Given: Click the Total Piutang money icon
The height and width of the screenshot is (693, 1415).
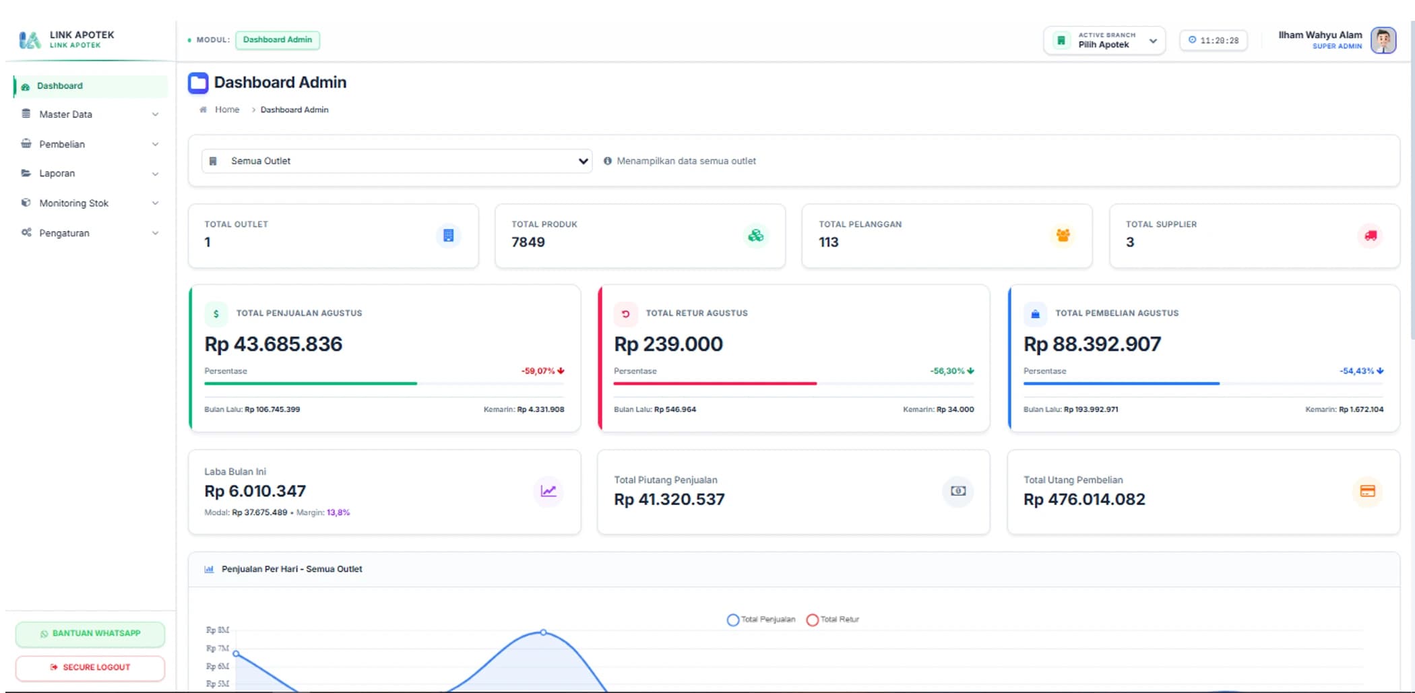Looking at the screenshot, I should pos(958,491).
